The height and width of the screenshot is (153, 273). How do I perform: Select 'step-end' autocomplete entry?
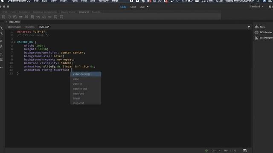pos(86,103)
